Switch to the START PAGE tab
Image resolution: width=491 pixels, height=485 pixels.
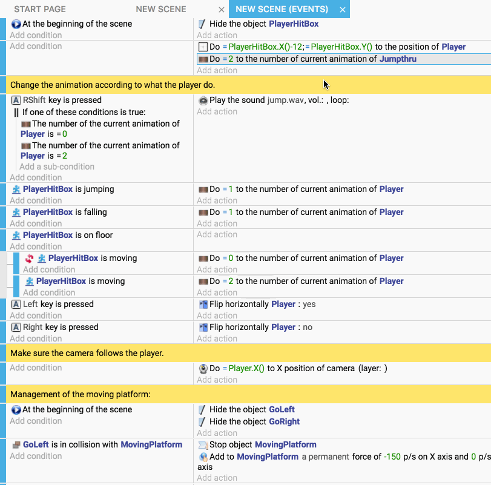[40, 9]
